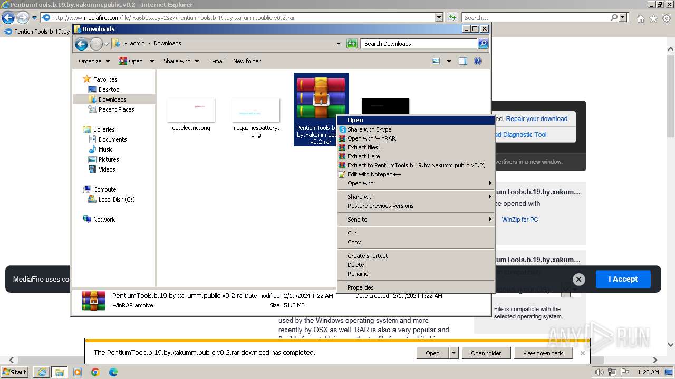The image size is (675, 379).
Task: Open Desktop in Favorites
Action: click(x=109, y=89)
